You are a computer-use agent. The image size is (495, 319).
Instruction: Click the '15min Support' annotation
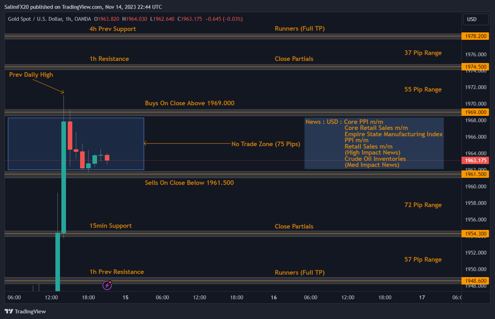coord(110,226)
